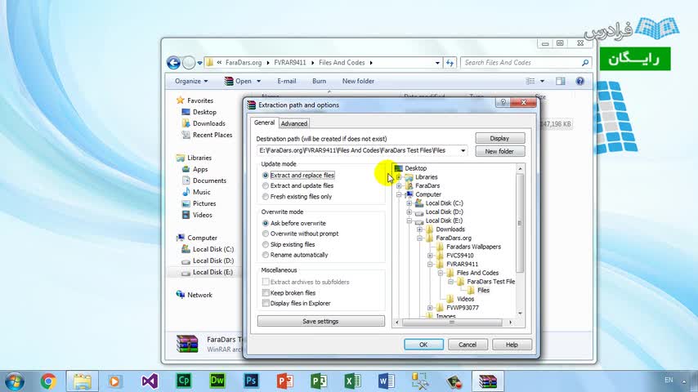
Task: Enable Display files in Explorer checkbox
Action: tap(266, 304)
